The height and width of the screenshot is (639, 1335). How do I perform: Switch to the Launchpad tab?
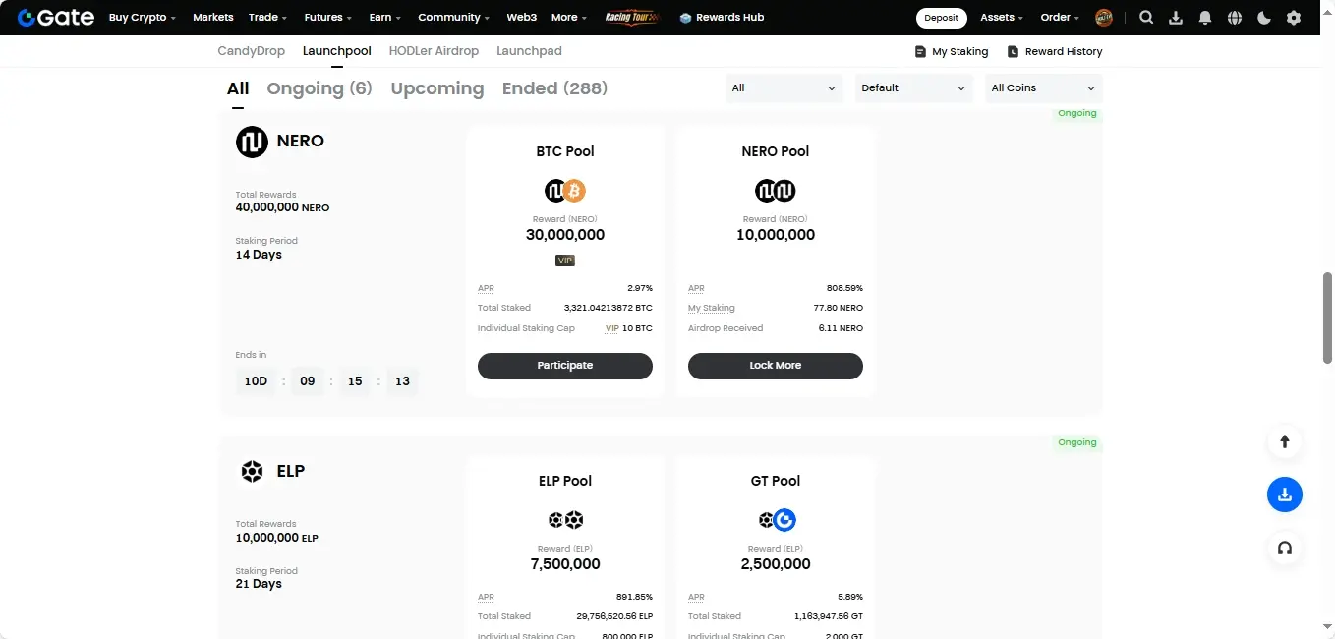[x=529, y=50]
